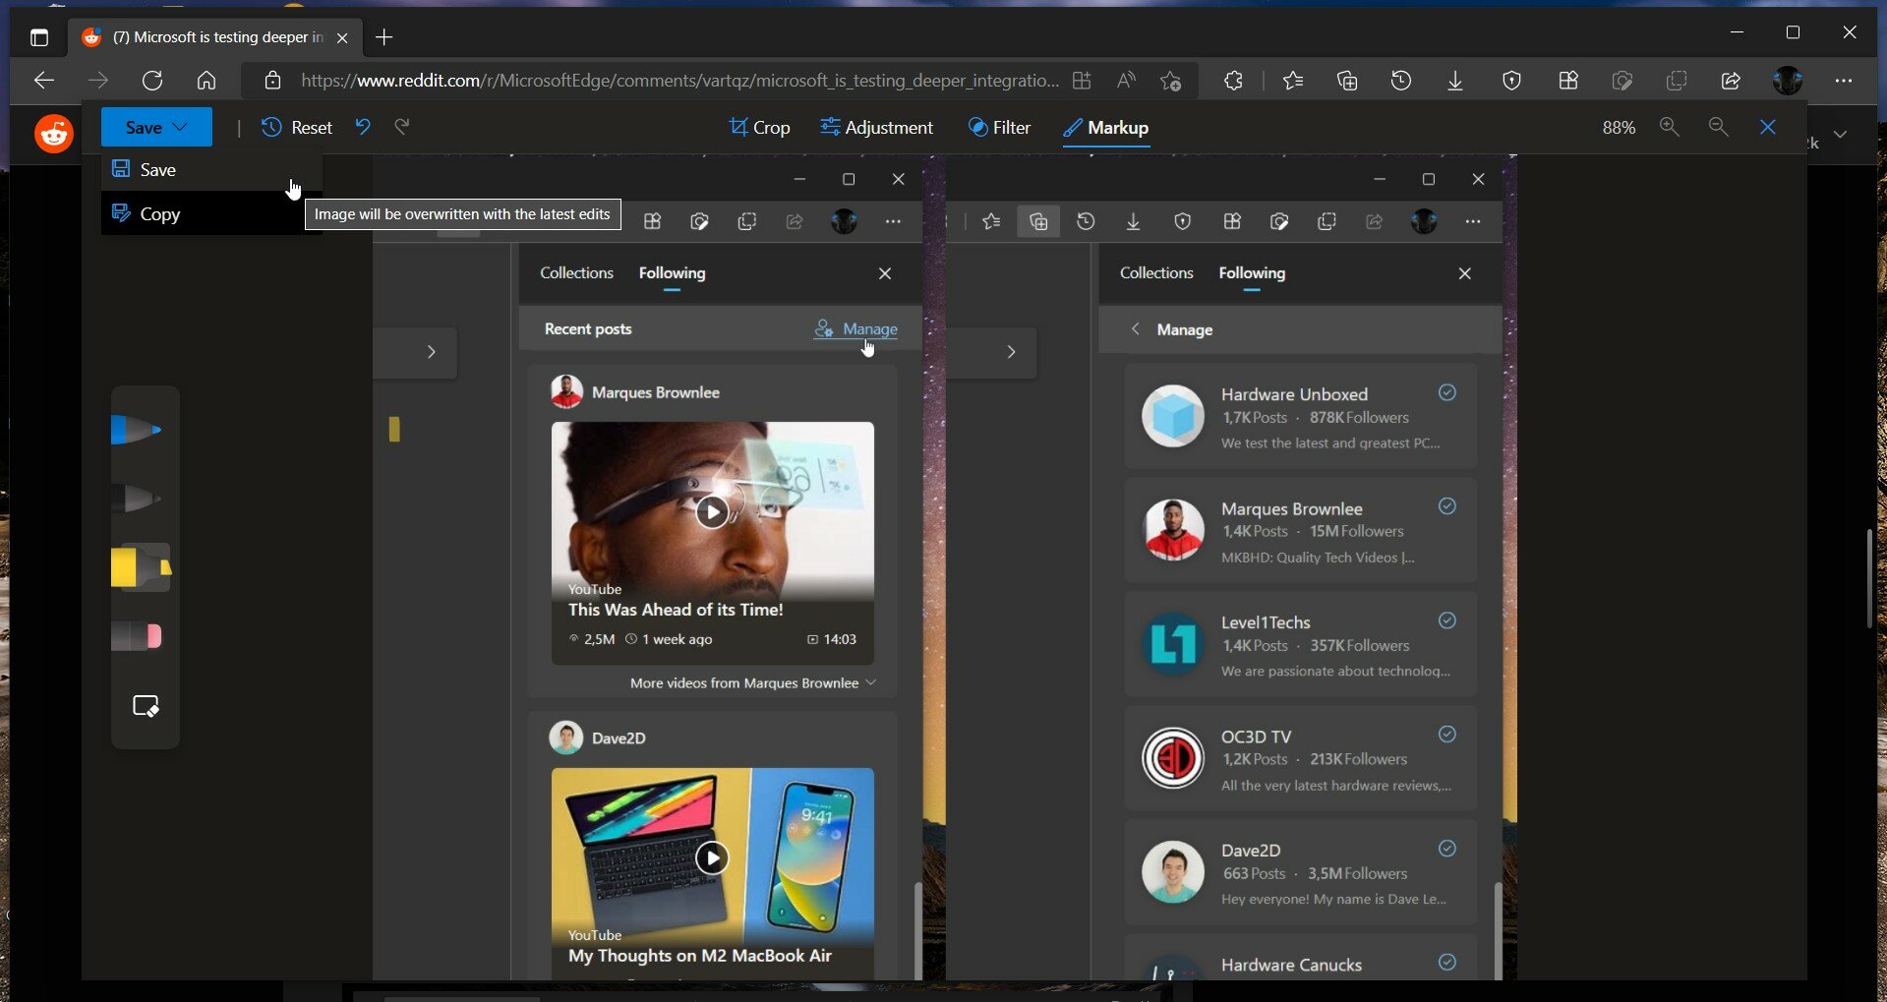1887x1002 pixels.
Task: Zoom in on the image
Action: point(1669,127)
